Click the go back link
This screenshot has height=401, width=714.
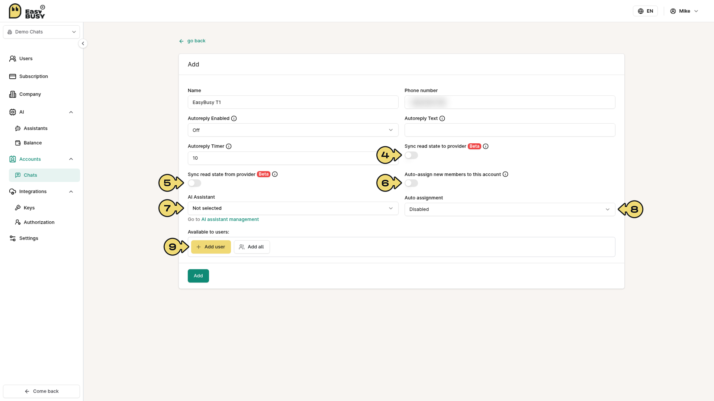pyautogui.click(x=192, y=41)
